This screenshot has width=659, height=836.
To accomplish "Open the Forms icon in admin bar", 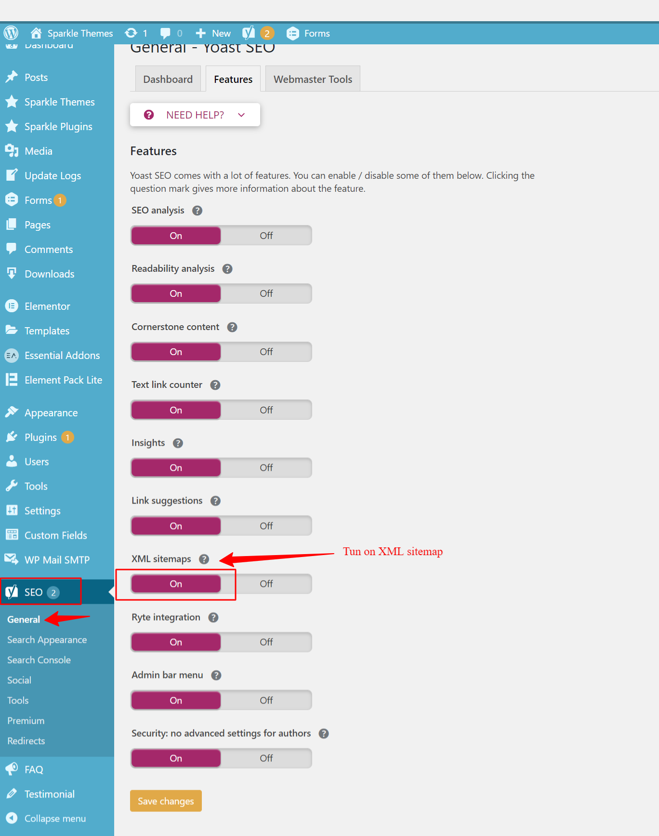I will coord(292,33).
